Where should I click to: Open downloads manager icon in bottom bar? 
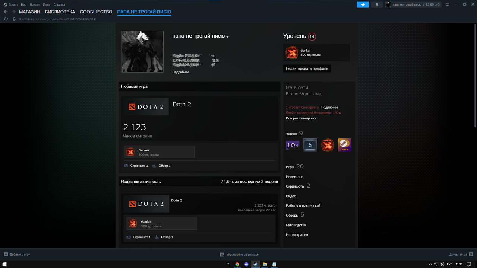tap(222, 255)
